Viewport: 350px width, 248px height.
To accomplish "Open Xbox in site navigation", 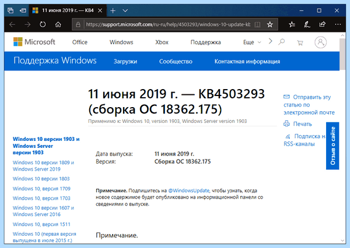I will click(162, 42).
